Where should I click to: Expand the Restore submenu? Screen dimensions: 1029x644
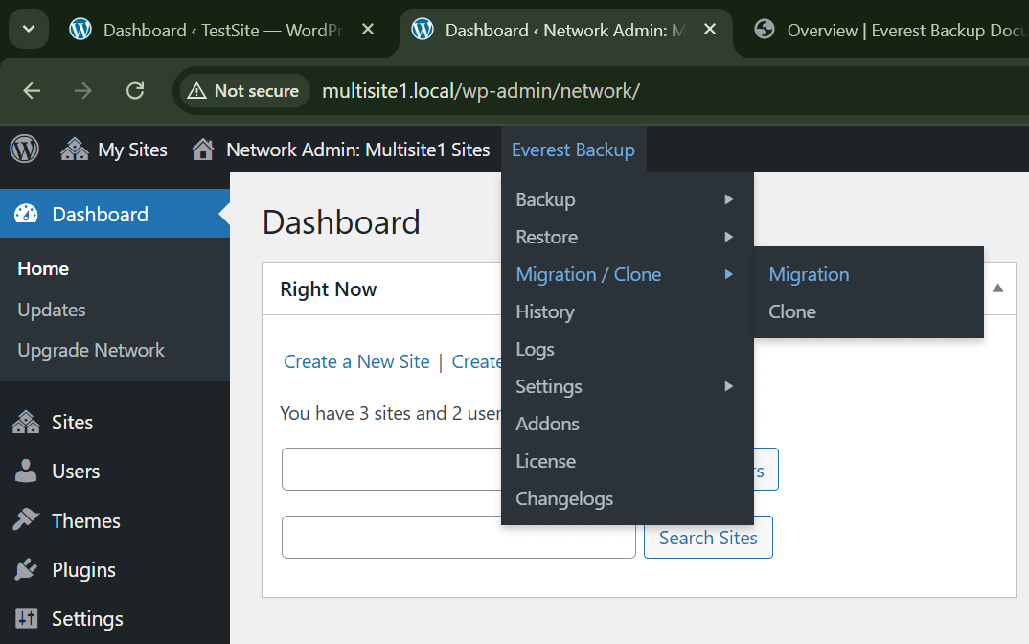click(x=546, y=237)
